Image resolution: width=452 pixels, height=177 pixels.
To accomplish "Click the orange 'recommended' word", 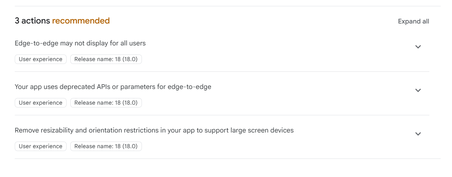I will click(x=81, y=21).
